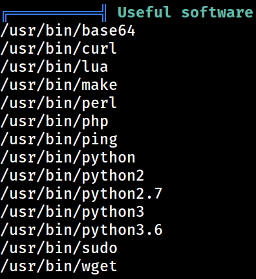Click the word base64 in the first path
Screen dimensions: 256x279
click(x=109, y=31)
